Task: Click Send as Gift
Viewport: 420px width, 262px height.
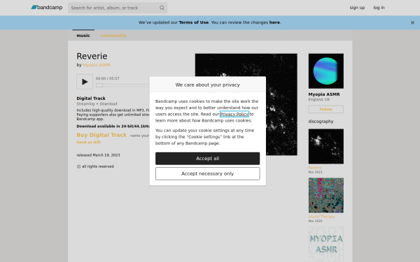Action: (89, 143)
